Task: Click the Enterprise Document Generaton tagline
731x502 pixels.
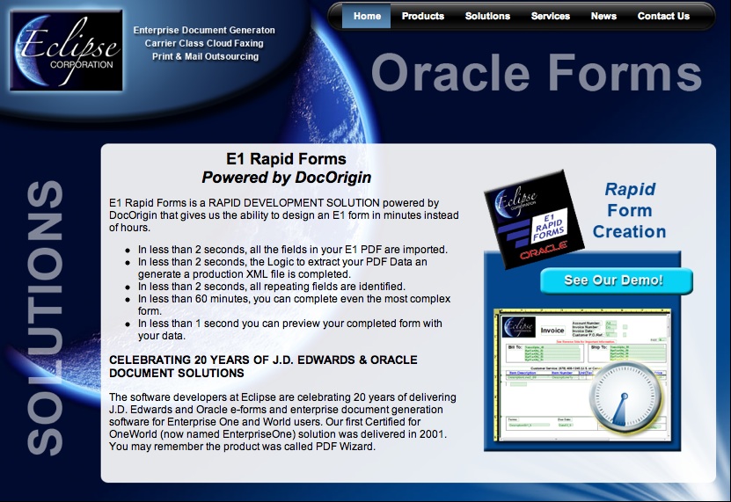Action: point(204,30)
